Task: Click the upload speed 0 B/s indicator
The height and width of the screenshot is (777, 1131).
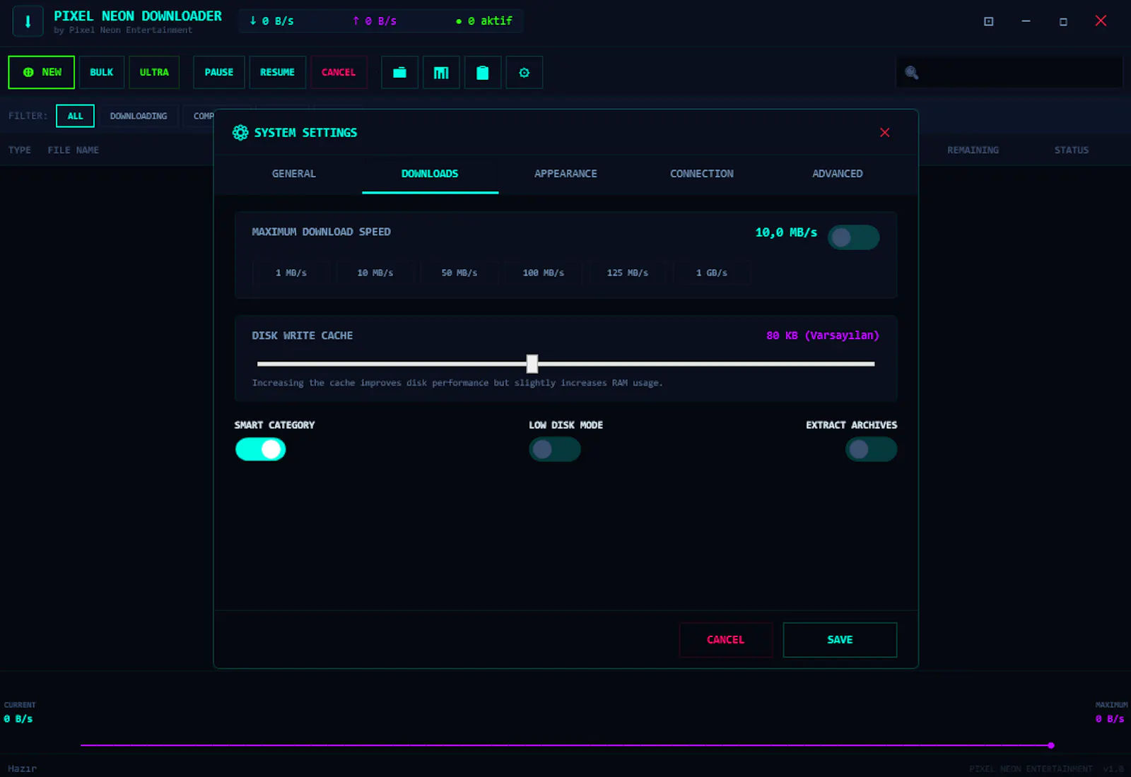Action: coord(375,21)
